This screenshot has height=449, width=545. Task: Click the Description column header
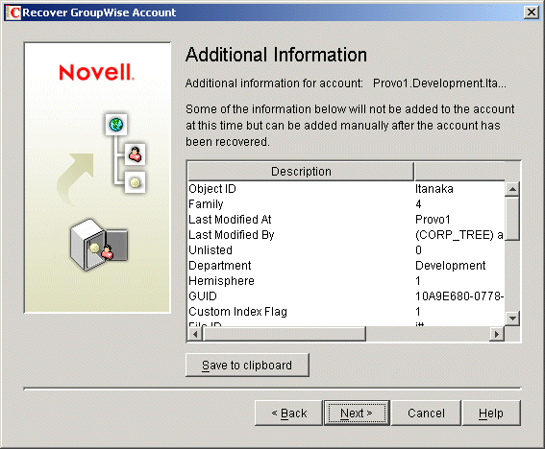pyautogui.click(x=301, y=172)
